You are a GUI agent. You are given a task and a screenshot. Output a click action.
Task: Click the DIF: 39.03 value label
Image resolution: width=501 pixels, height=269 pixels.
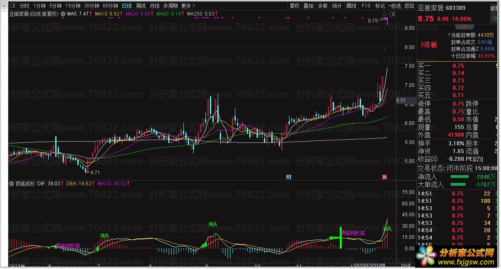pyautogui.click(x=49, y=184)
